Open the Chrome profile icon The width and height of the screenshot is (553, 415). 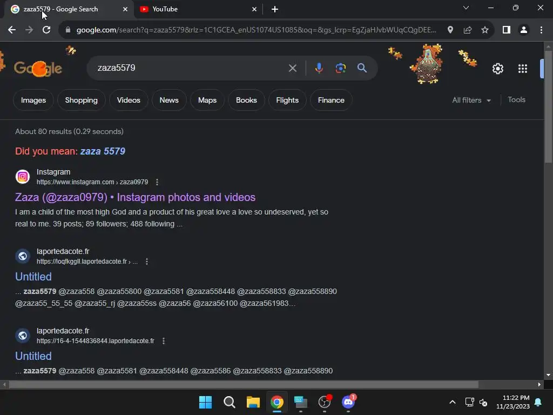click(x=524, y=30)
